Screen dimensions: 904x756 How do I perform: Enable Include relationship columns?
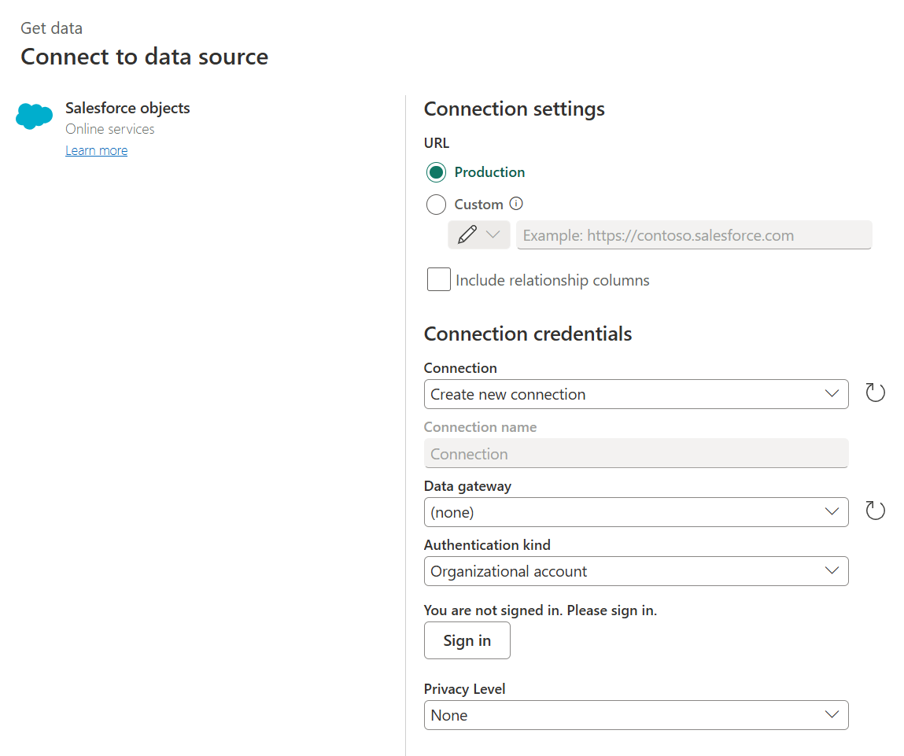438,279
